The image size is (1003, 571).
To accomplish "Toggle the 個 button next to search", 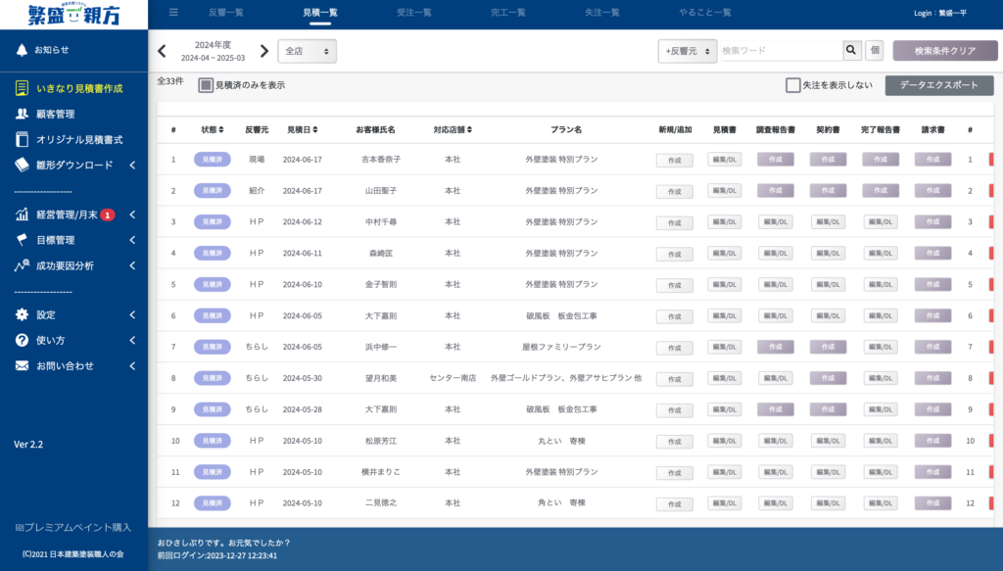I will click(875, 50).
